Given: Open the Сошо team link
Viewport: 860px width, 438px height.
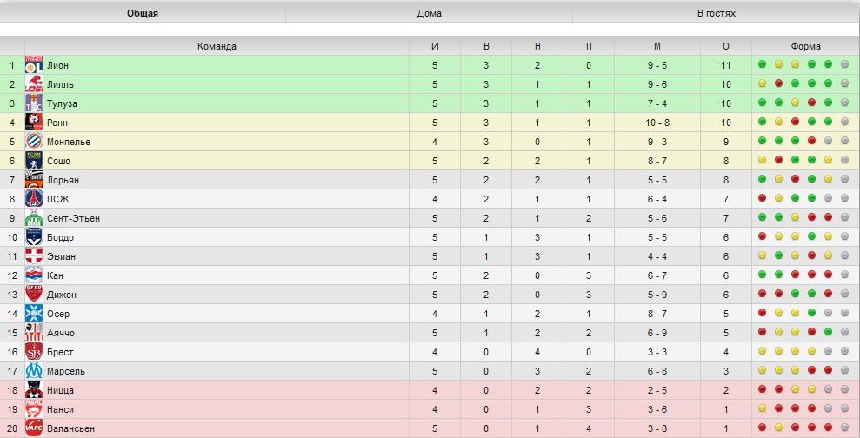Looking at the screenshot, I should [58, 161].
